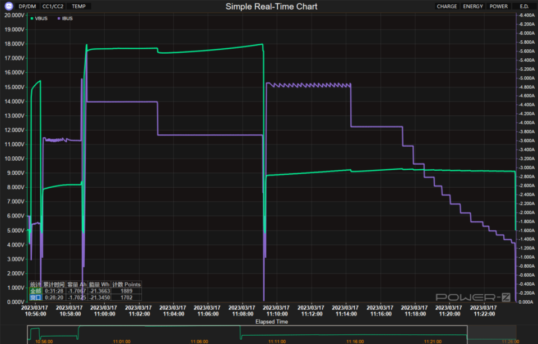Screen dimensions: 538x344
Task: Click the 0:31:28 elapsed time cell
Action: (54, 291)
